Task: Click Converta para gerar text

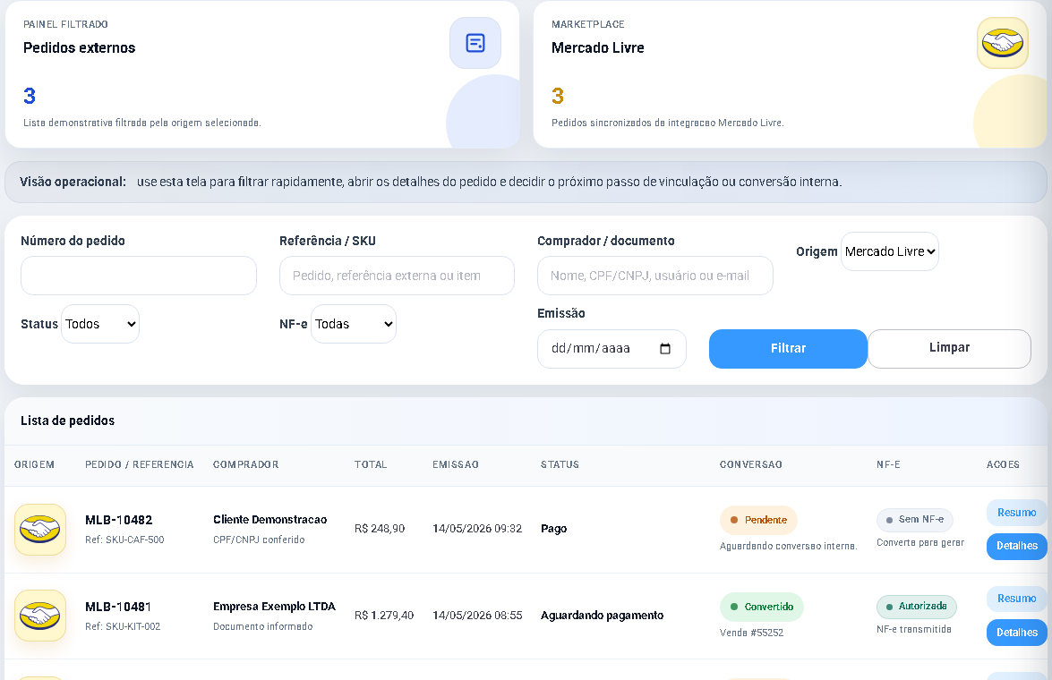Action: [920, 542]
